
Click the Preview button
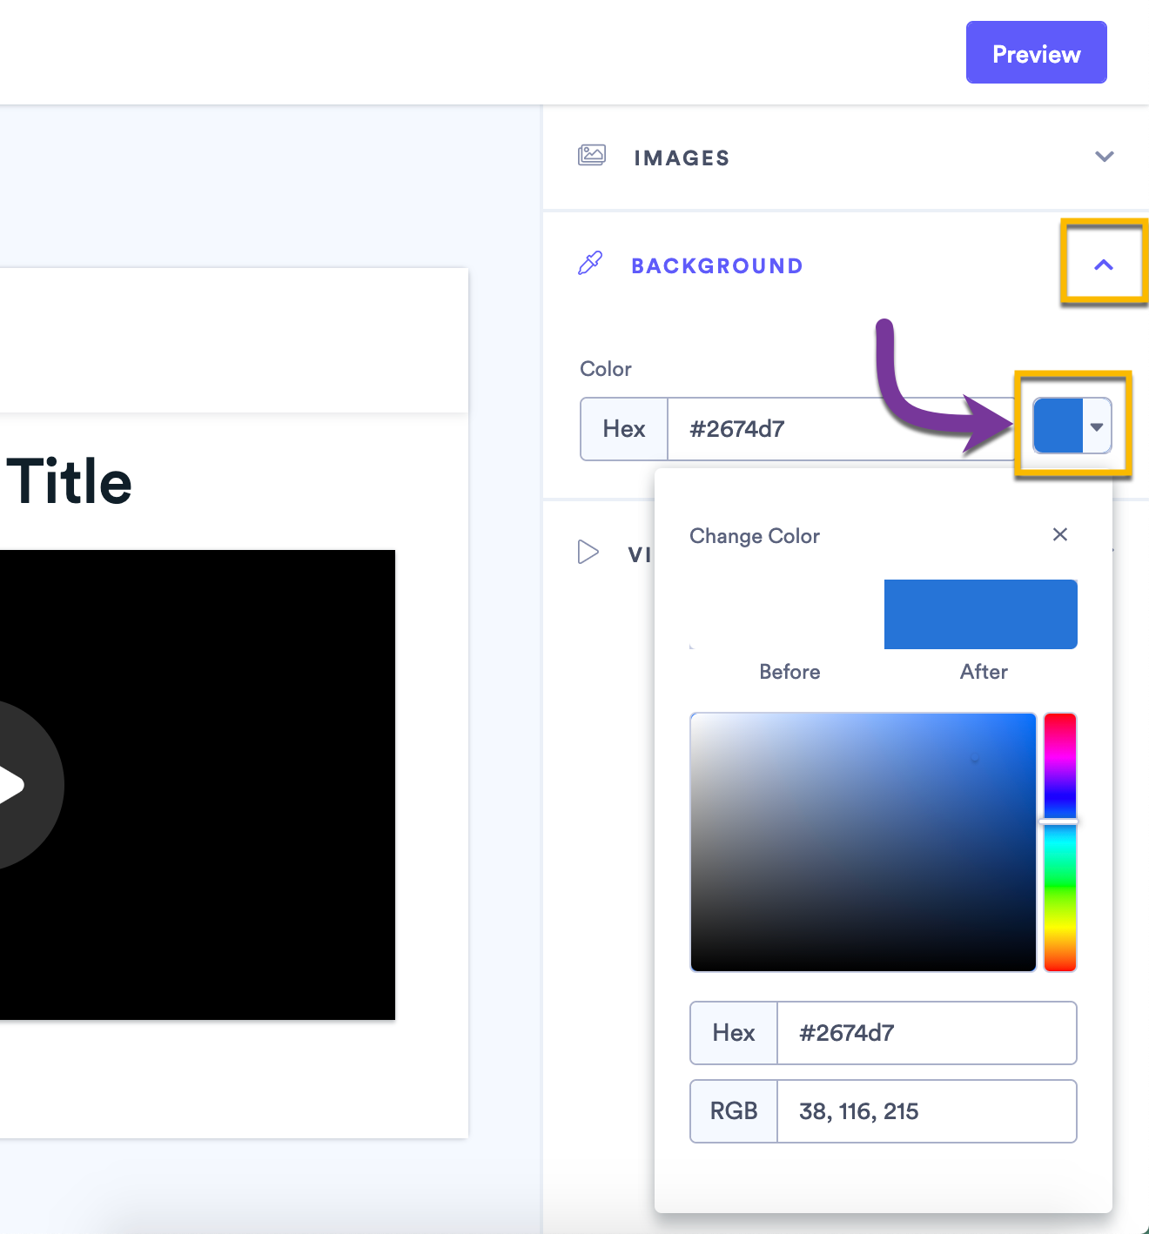(1035, 52)
